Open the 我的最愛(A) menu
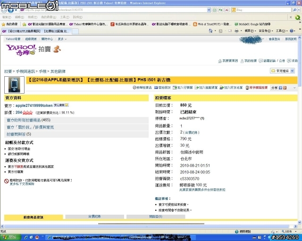This screenshot has height=241, width=302. 49,17
